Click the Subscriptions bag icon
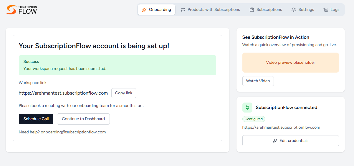Screen dimensions: 354x166 point(252,10)
